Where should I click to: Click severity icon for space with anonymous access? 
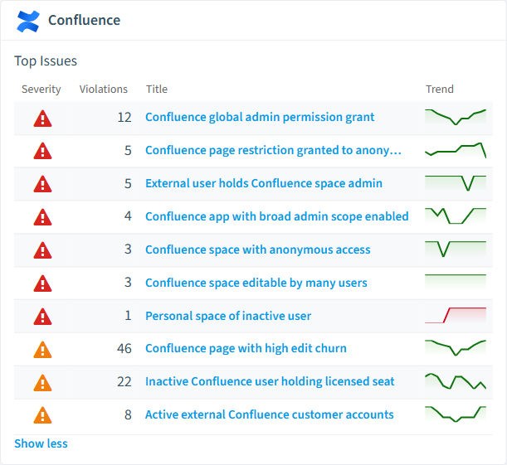coord(42,250)
